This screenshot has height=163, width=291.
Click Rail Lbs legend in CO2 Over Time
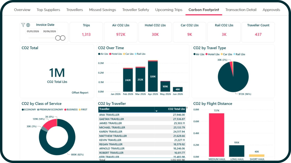pyautogui.click(x=140, y=54)
